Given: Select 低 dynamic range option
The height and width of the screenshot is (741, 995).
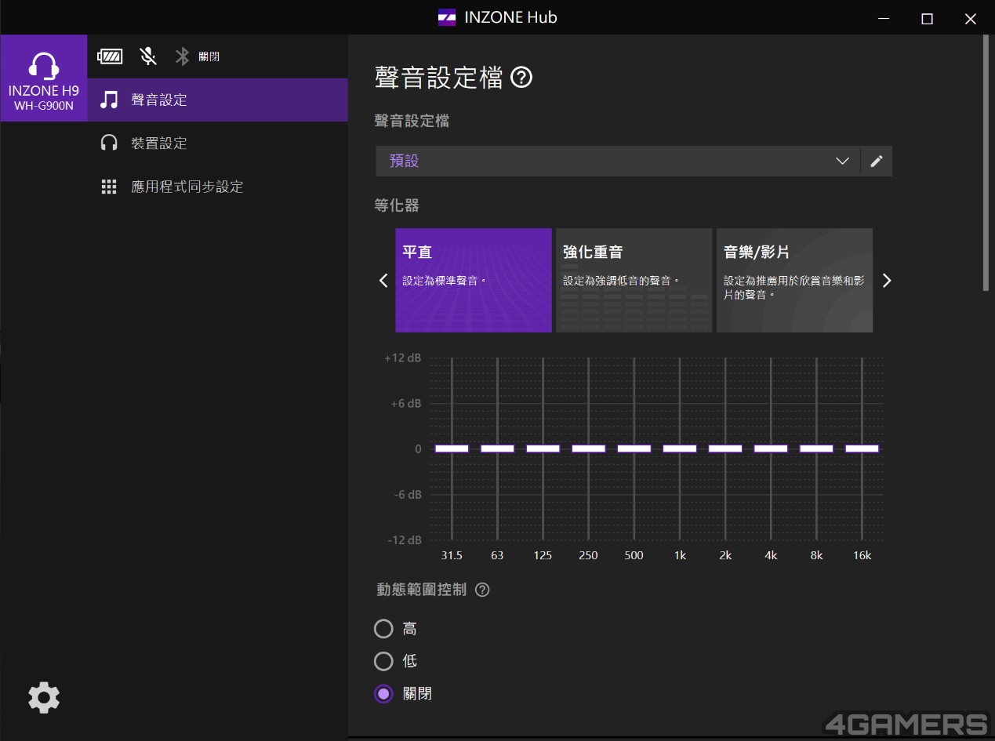Looking at the screenshot, I should click(383, 661).
